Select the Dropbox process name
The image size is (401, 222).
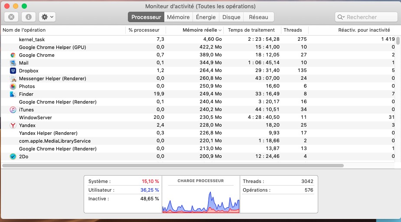tap(29, 71)
